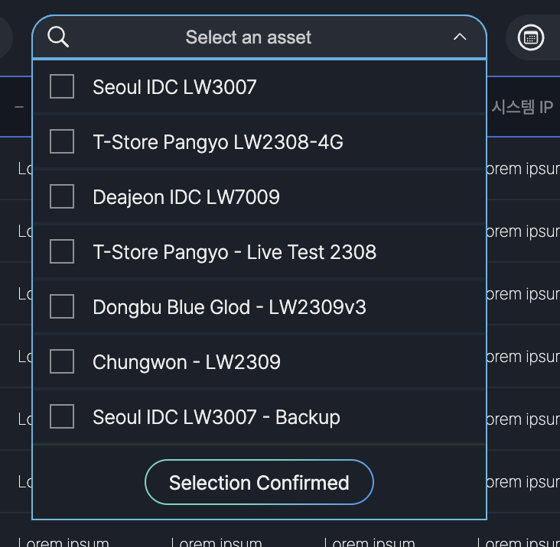The image size is (560, 547).
Task: Check the Seoul IDC LW3007 - Backup checkbox
Action: [x=62, y=416]
